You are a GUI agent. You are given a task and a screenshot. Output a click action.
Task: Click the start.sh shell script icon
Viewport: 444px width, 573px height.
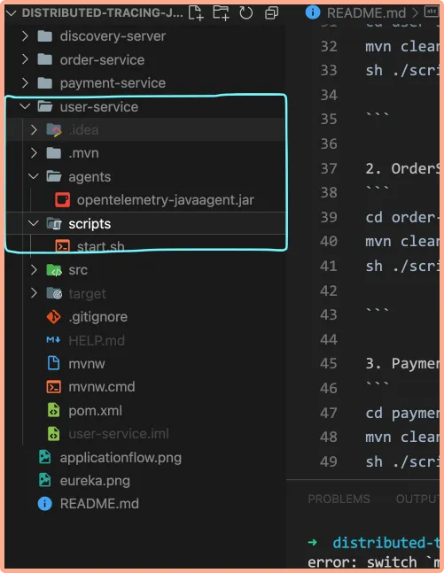pyautogui.click(x=63, y=246)
